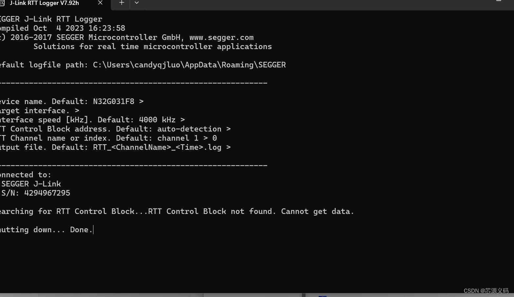The width and height of the screenshot is (514, 297).
Task: Expand the new tab profile dropdown chevron
Action: coord(137,3)
